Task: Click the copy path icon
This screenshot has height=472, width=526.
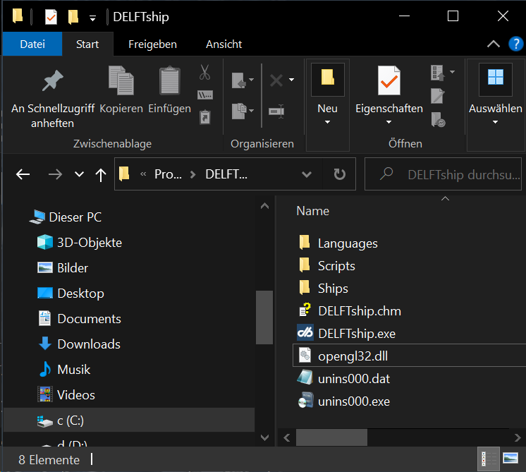Action: click(205, 95)
